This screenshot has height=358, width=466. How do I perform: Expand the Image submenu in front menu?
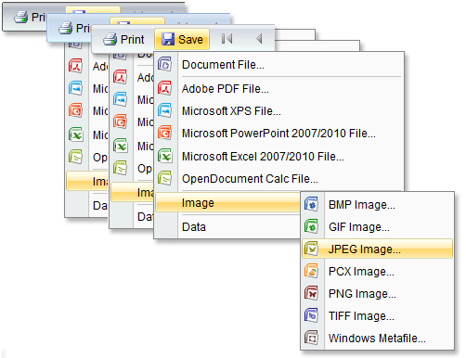click(x=227, y=203)
